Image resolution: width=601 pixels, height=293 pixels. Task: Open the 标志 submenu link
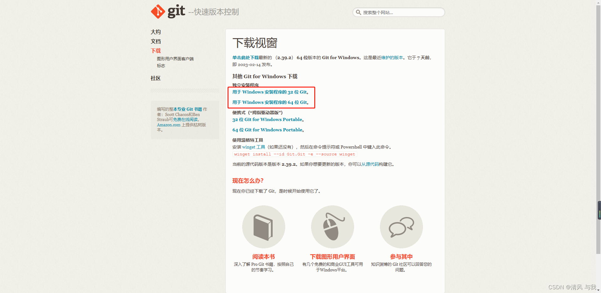161,66
